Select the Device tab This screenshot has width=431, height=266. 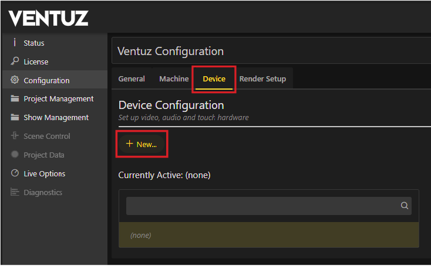pyautogui.click(x=214, y=79)
